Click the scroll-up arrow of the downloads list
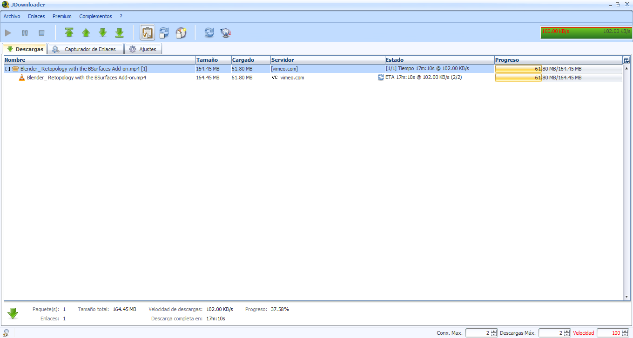This screenshot has height=338, width=633. tap(626, 68)
